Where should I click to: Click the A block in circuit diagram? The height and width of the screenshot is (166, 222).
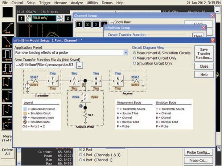(74, 81)
